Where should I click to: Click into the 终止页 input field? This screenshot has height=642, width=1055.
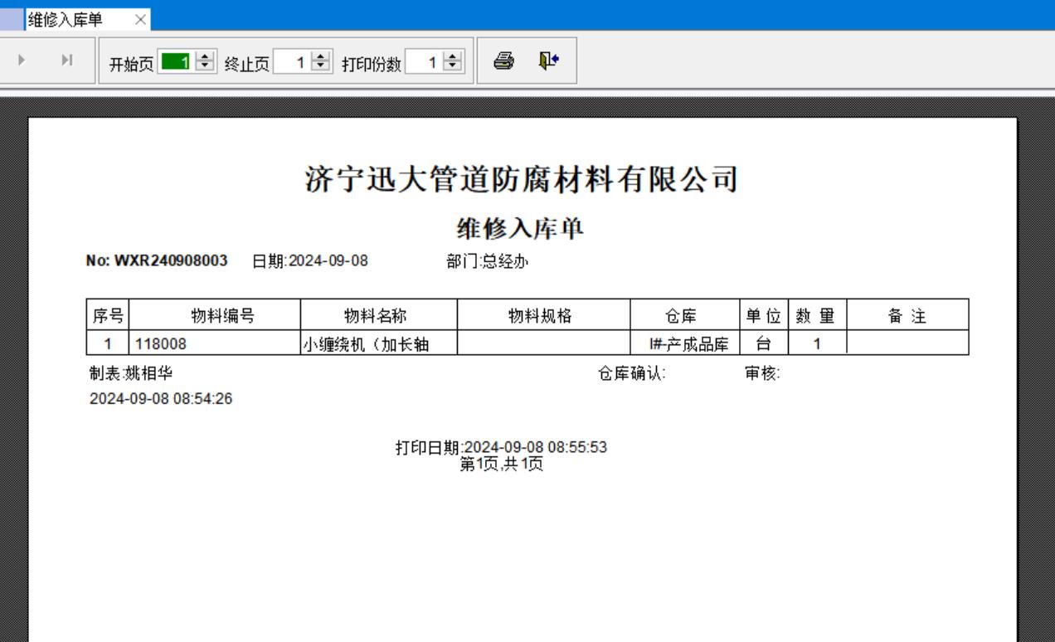(294, 61)
